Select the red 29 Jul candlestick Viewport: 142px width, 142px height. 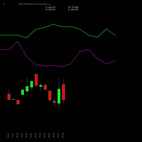pyautogui.click(x=50, y=95)
